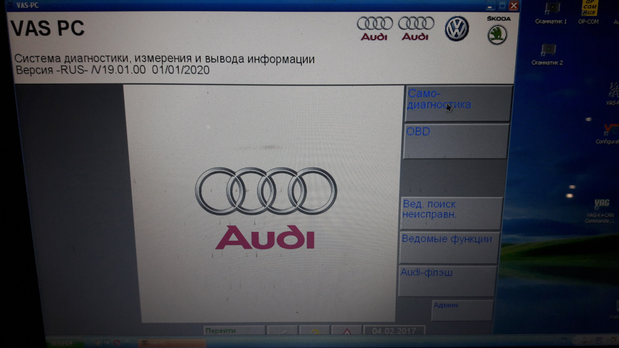Open the VAS-PC desktop shortcut
The width and height of the screenshot is (619, 348).
(613, 94)
